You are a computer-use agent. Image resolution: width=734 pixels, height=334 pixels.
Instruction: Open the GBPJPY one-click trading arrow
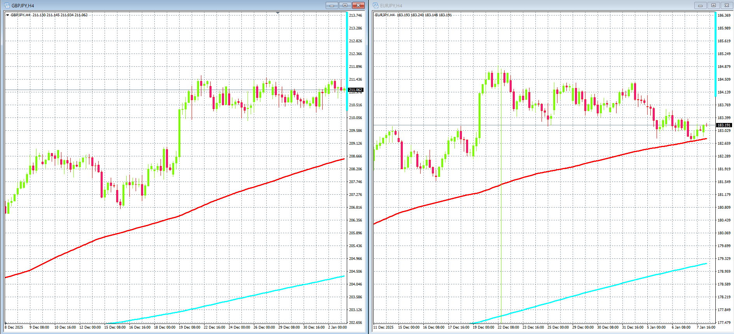coord(7,15)
